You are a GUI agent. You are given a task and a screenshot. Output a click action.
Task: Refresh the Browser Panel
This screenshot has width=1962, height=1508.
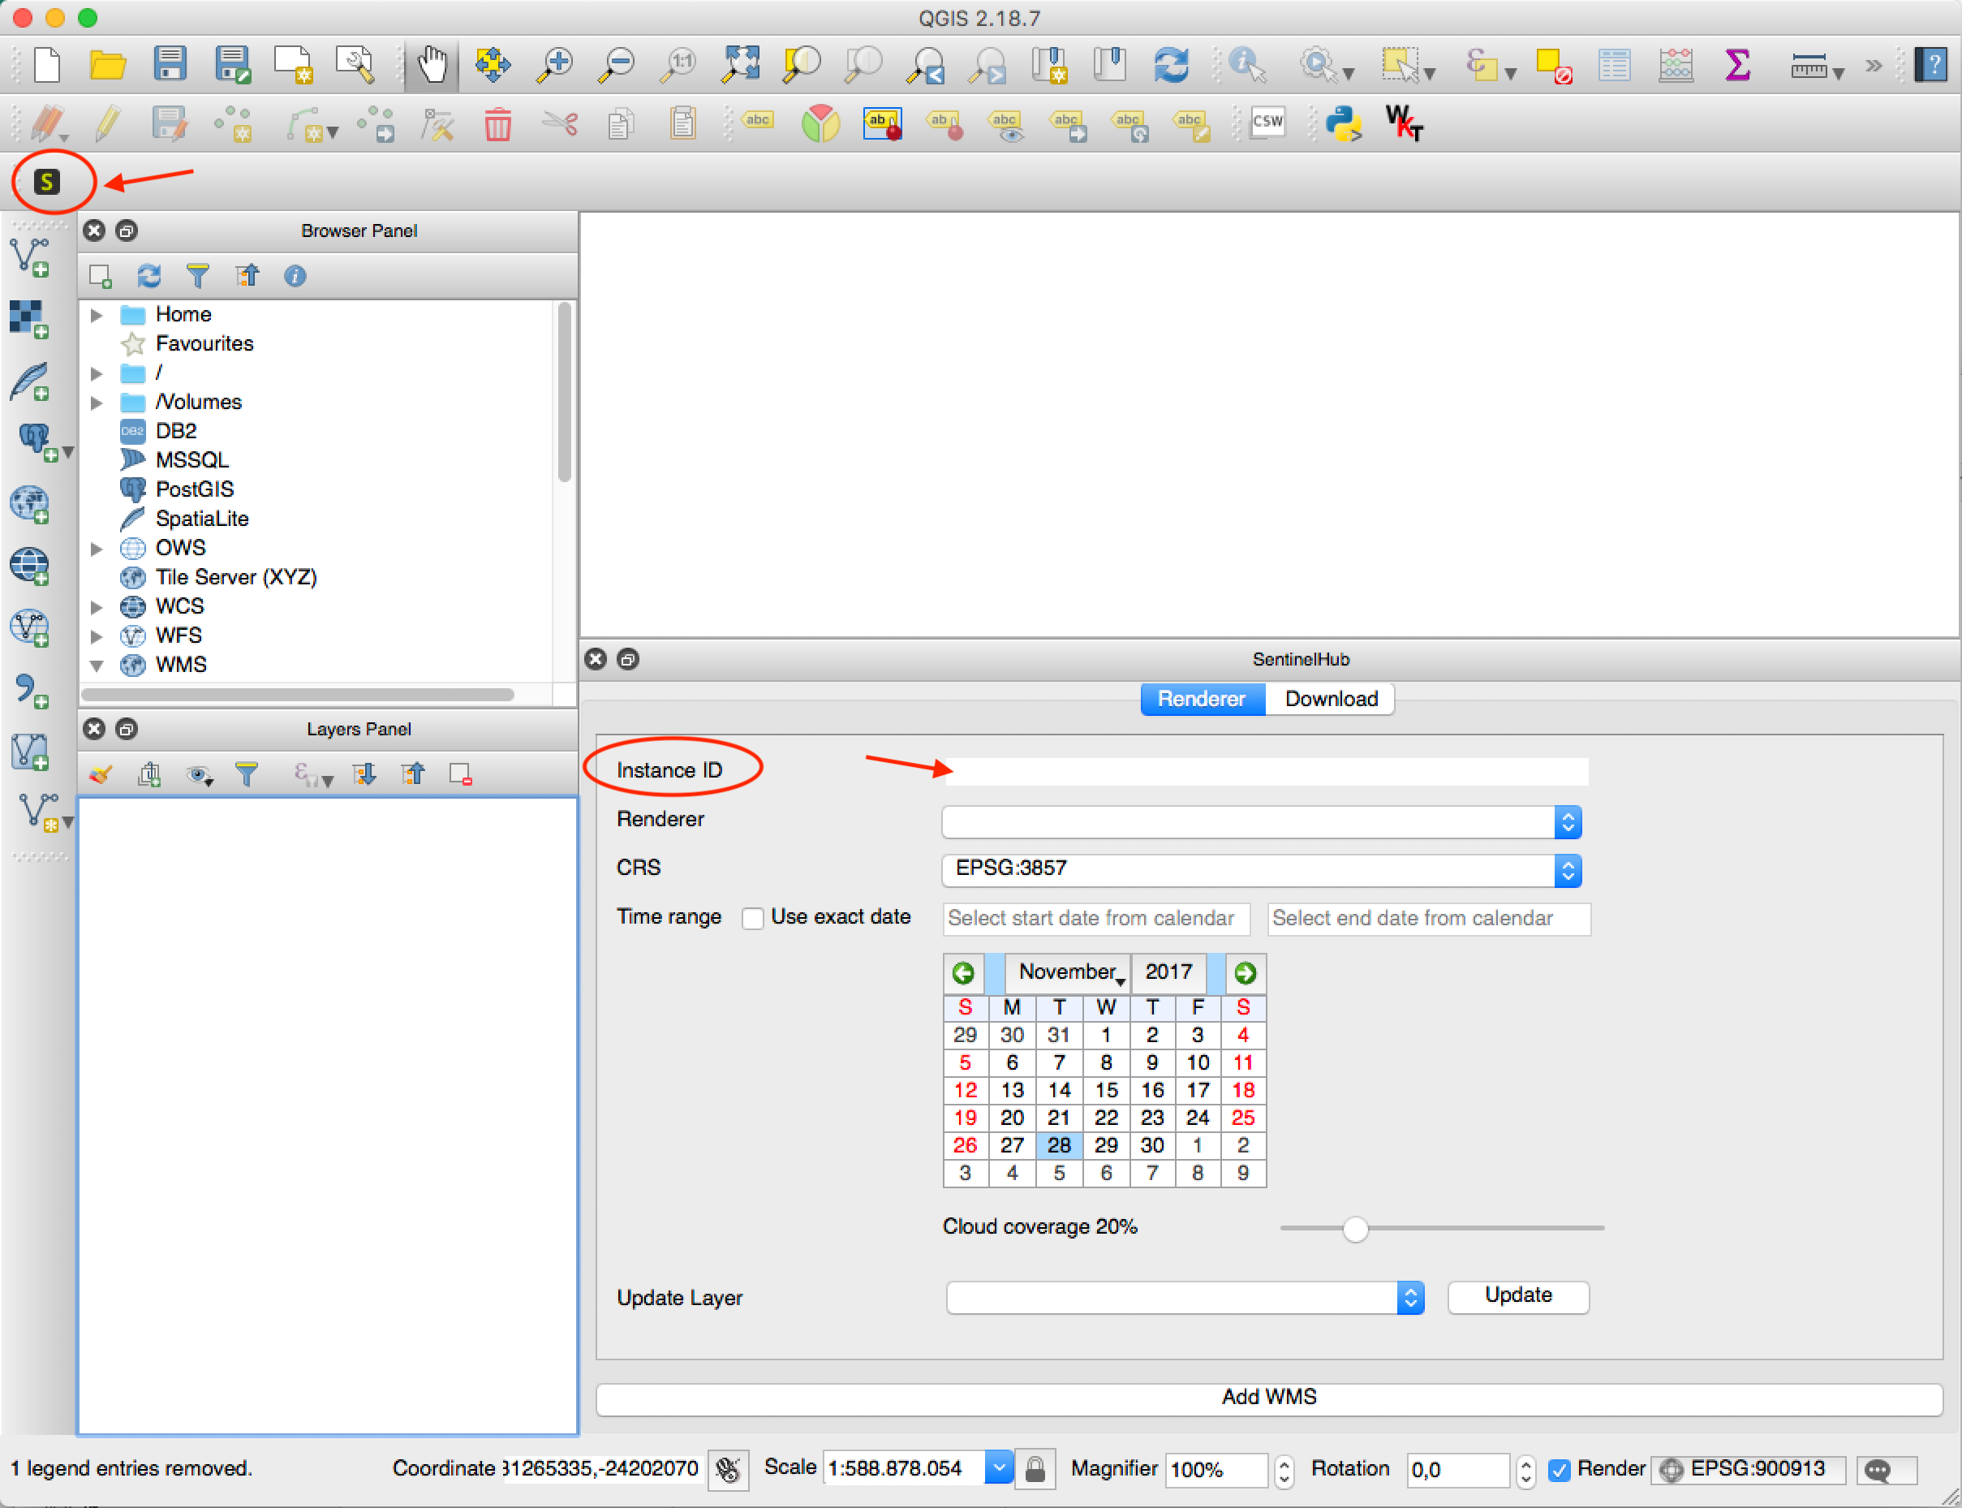(149, 276)
